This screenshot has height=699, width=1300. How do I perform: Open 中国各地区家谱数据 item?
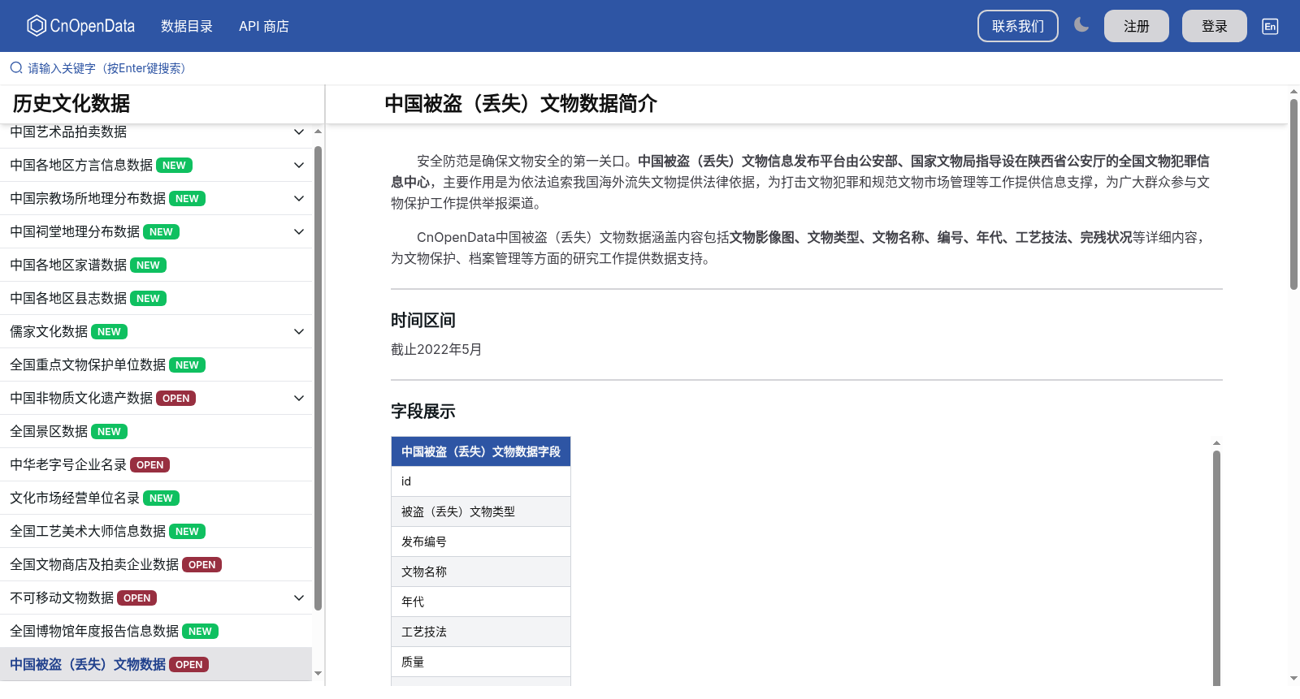156,265
